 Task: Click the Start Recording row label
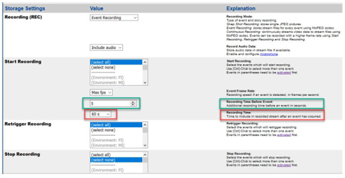coord(23,61)
